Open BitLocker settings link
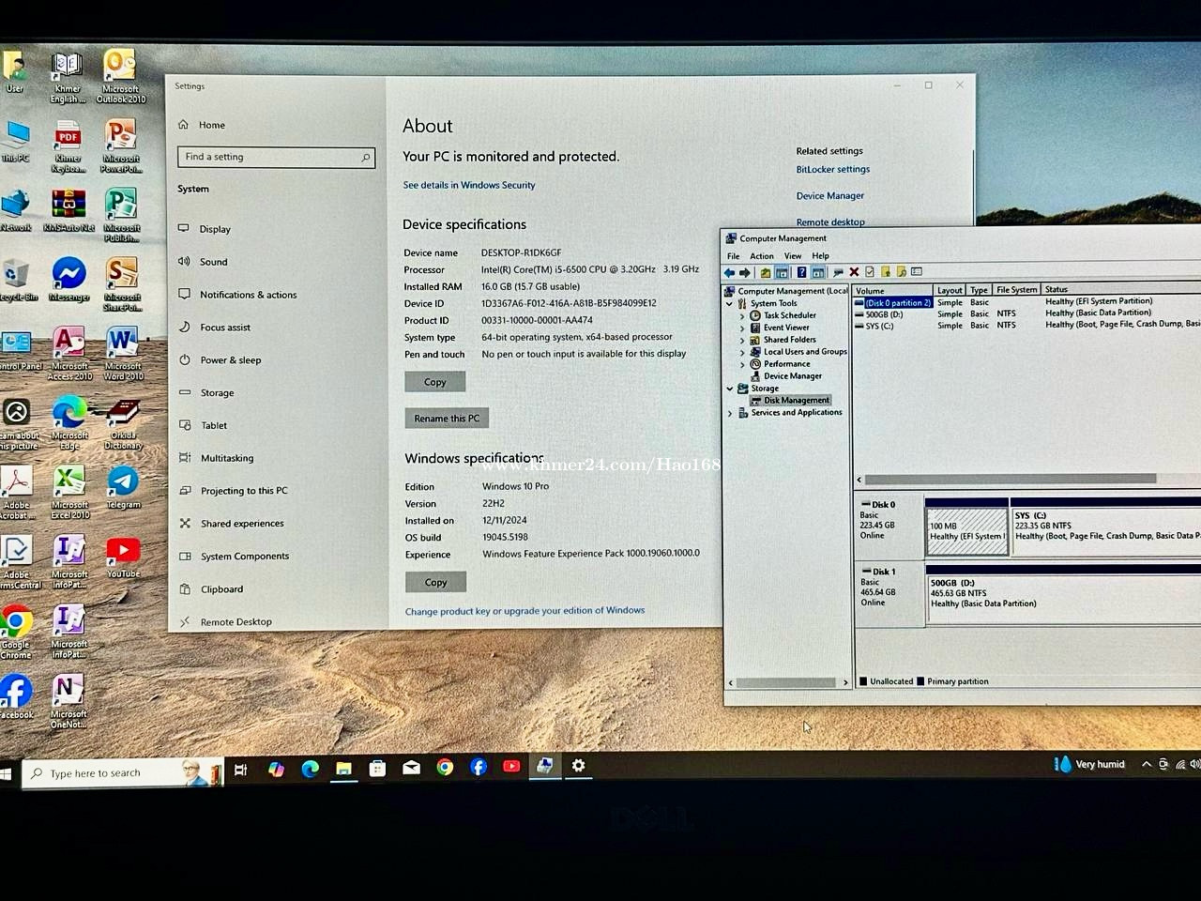The width and height of the screenshot is (1201, 901). (833, 170)
